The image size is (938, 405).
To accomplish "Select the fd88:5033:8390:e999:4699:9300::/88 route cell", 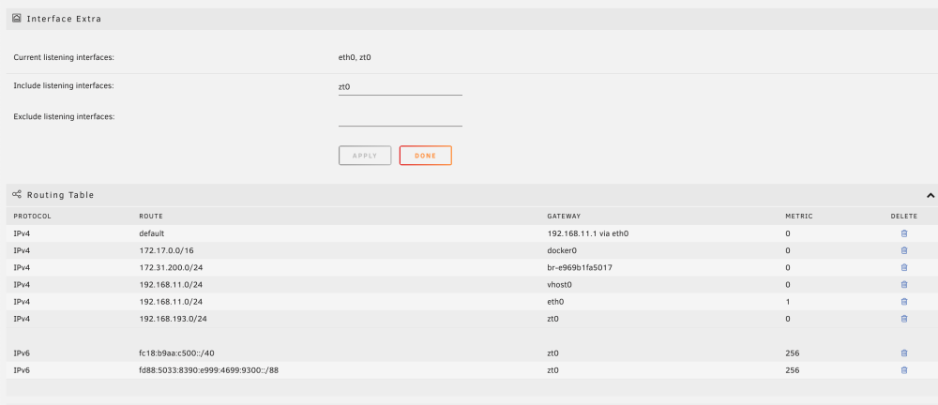I will (209, 370).
